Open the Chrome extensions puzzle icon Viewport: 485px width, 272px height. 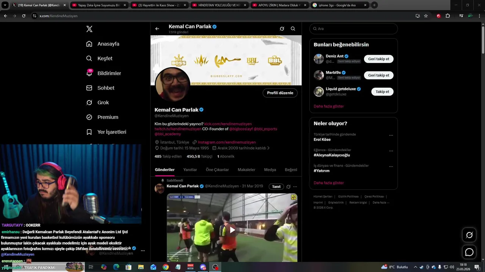[x=447, y=16]
